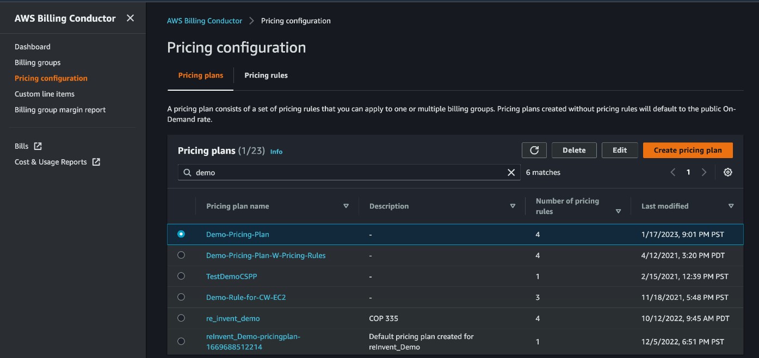This screenshot has width=759, height=358.
Task: Click rule count 3 in Demo-Rule-for-CW-EC2 row
Action: click(x=538, y=297)
